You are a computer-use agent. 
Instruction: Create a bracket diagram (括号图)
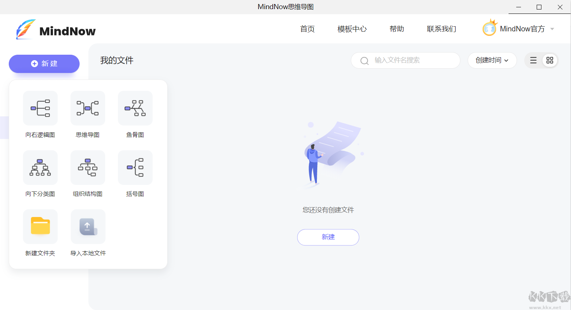tap(135, 167)
